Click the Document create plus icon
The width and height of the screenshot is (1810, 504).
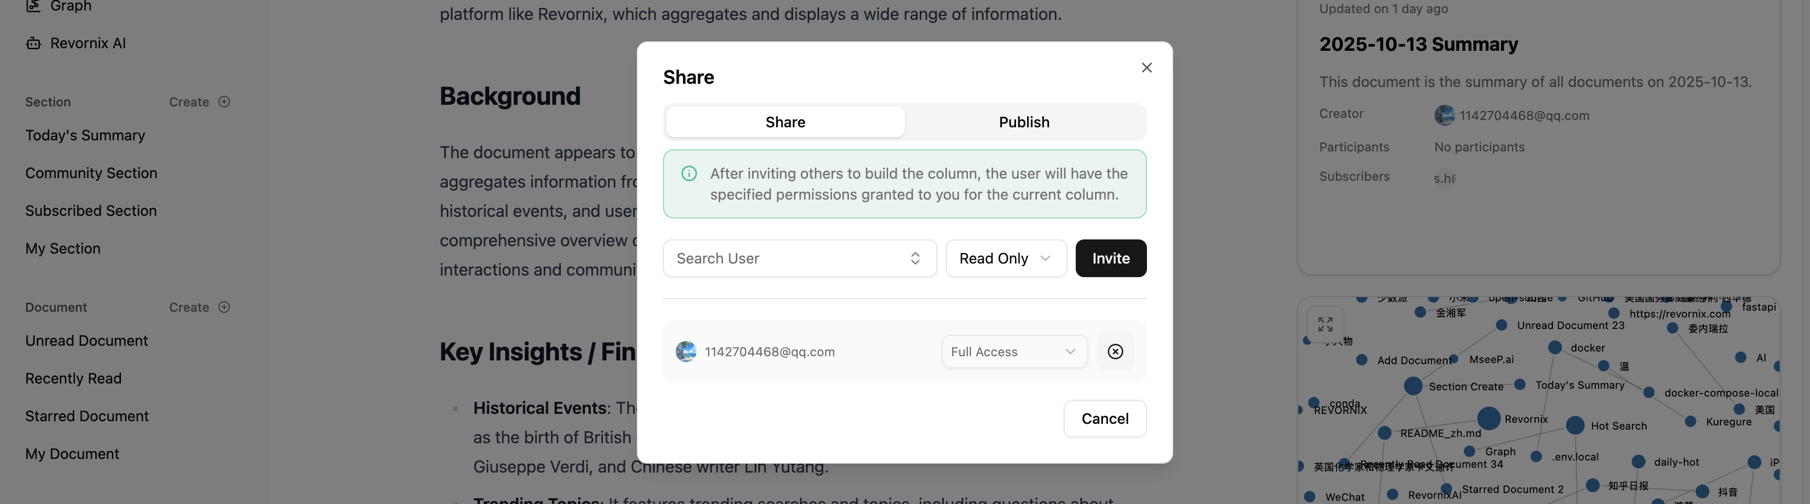pos(224,307)
